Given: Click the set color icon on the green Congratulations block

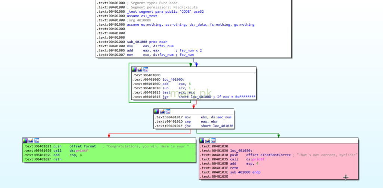Looking at the screenshot, I should [x=25, y=140].
